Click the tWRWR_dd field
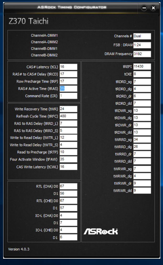The height and width of the screenshot is (265, 163). coord(142,191)
